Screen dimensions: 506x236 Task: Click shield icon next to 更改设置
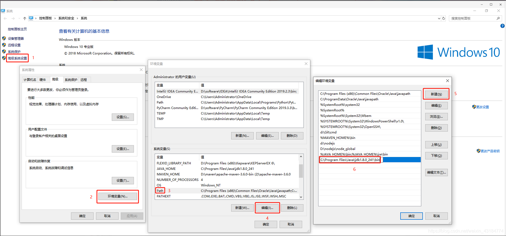474,107
